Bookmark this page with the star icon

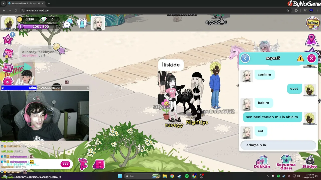[x=288, y=10]
